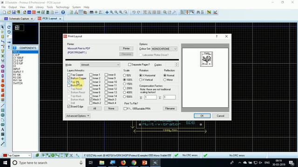Open the File menu

[3, 7]
